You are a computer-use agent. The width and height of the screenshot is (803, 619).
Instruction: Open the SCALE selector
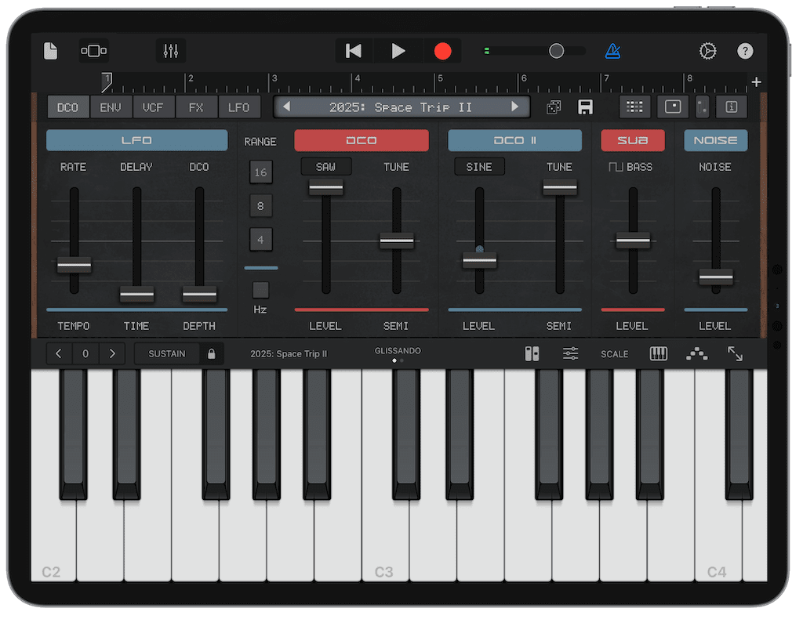(614, 354)
